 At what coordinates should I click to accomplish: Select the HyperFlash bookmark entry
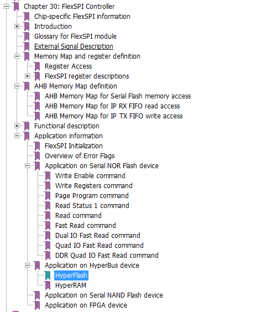pos(71,275)
